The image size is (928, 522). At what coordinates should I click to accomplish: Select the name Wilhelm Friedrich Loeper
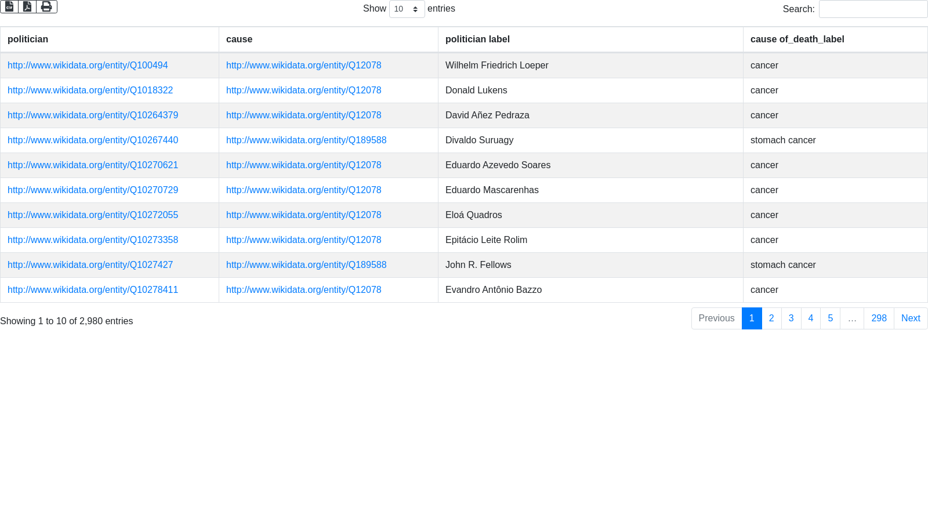[497, 66]
